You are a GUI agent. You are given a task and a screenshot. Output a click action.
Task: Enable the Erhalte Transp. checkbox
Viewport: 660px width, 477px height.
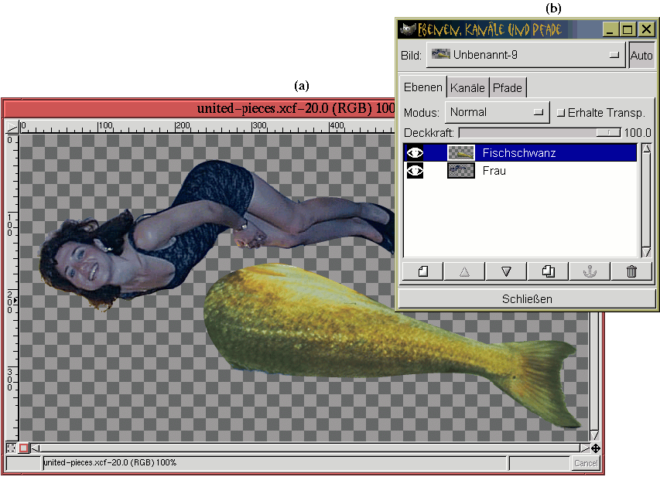(x=561, y=112)
